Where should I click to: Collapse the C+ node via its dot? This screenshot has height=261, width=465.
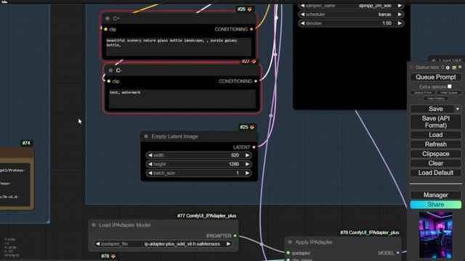[108, 18]
